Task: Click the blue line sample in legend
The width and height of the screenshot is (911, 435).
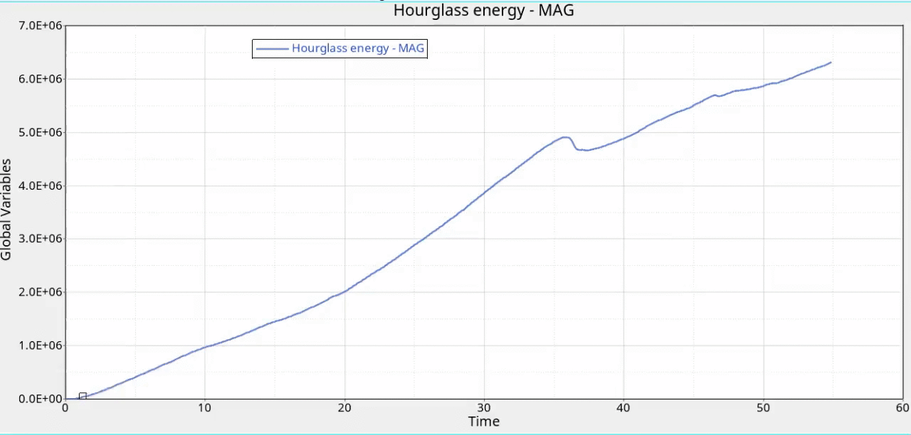Action: click(x=272, y=48)
